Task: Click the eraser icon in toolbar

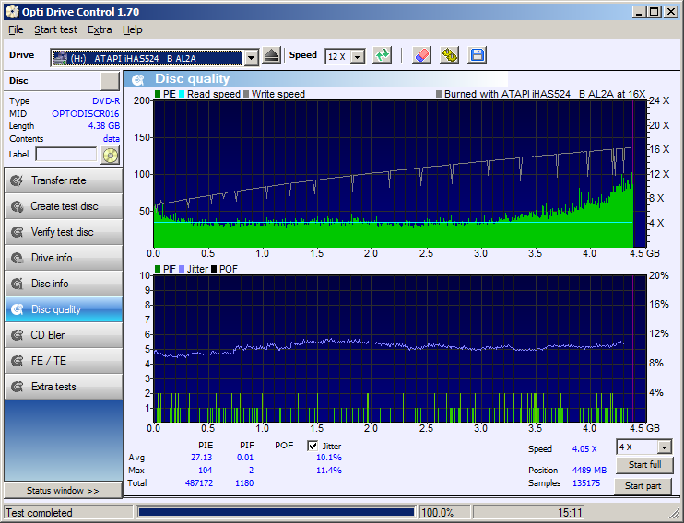Action: click(x=422, y=55)
